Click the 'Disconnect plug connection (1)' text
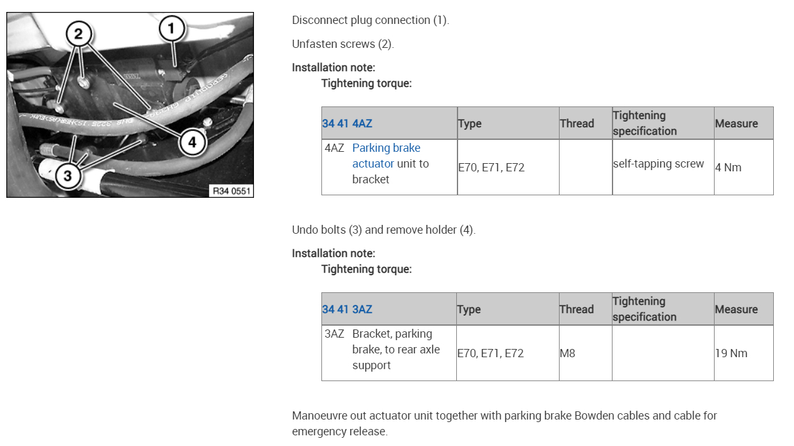The image size is (794, 446). tap(371, 20)
